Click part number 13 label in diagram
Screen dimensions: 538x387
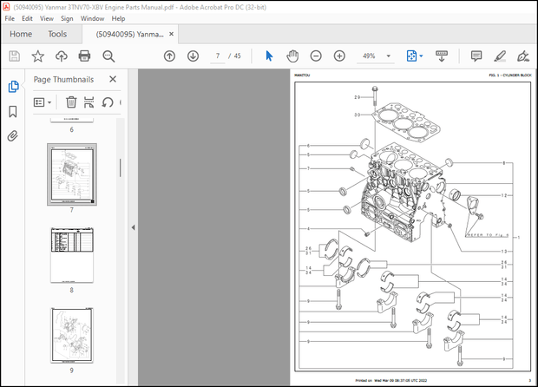coord(503,251)
